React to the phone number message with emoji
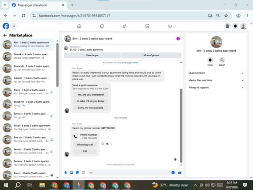This screenshot has height=190, width=253. (x=102, y=144)
